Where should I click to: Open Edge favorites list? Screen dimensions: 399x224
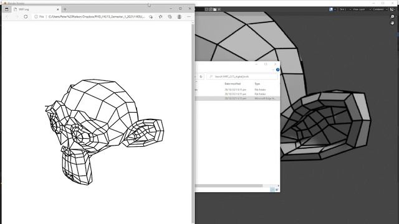(x=160, y=17)
